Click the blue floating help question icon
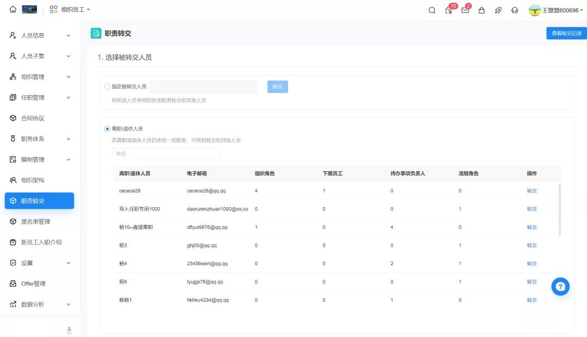 point(560,286)
